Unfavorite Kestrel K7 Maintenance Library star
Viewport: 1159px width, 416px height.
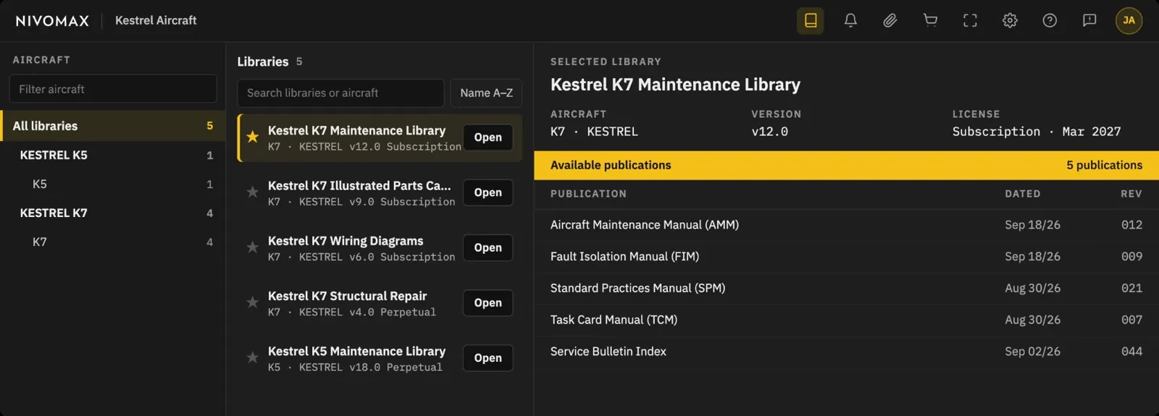[253, 137]
